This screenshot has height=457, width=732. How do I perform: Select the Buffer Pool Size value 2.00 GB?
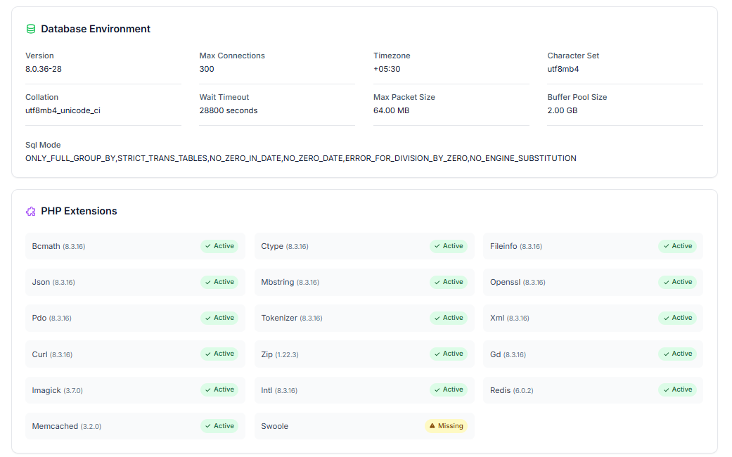563,110
